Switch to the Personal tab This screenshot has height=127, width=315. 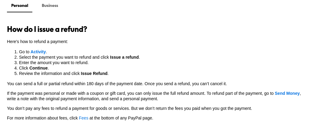[20, 6]
